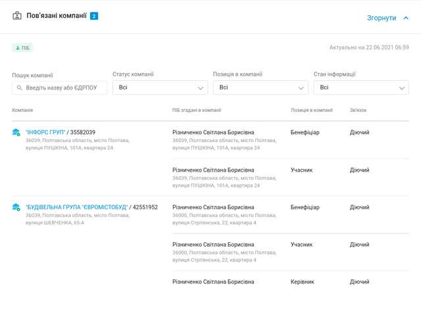Click the related companies briefcase icon
Viewport: 421px width, 323px height.
tap(17, 16)
